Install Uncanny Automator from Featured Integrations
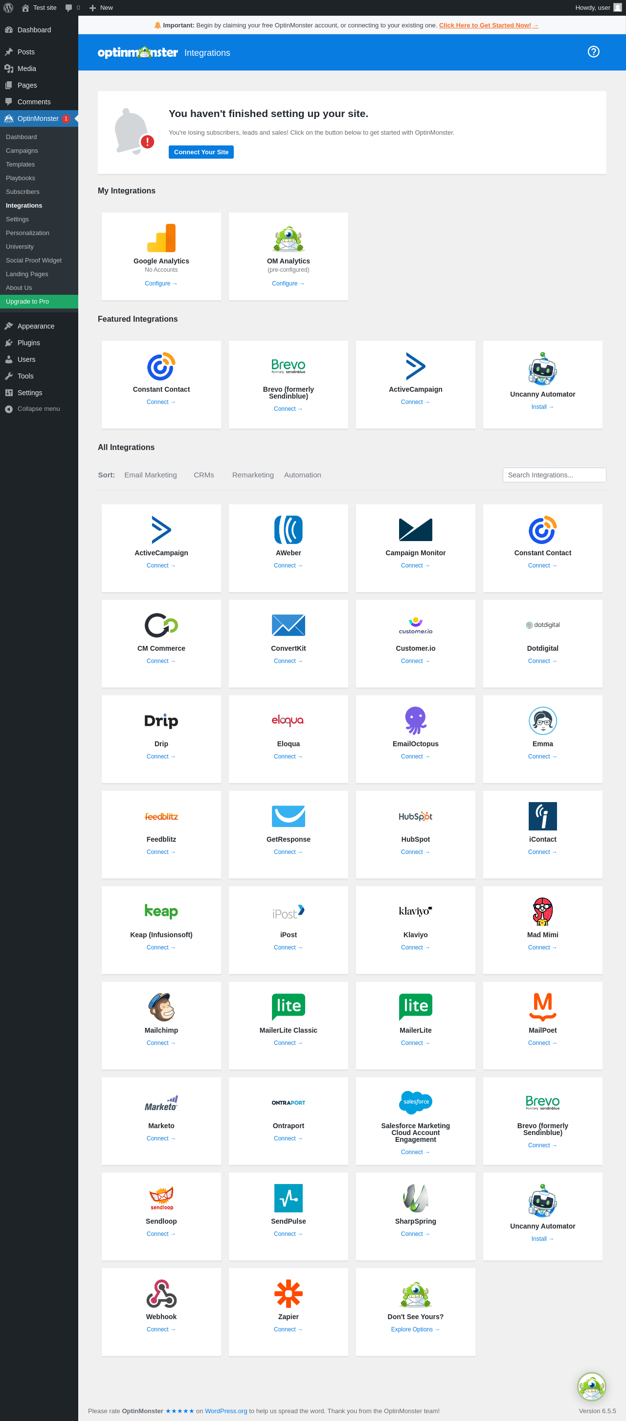Viewport: 626px width, 1421px height. (x=542, y=407)
